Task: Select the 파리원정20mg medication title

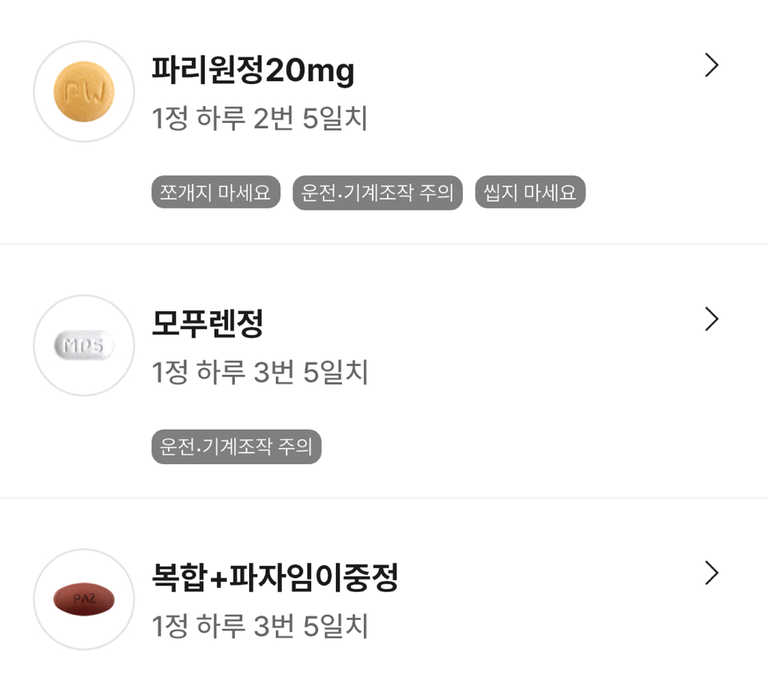Action: (x=253, y=71)
